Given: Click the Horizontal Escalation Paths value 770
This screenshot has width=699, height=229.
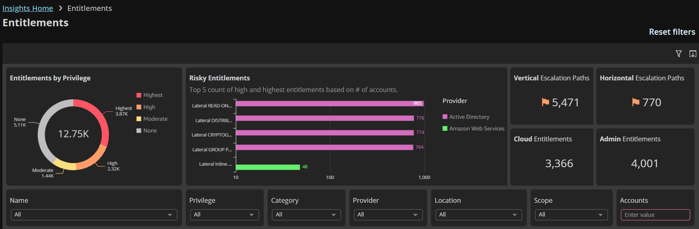Looking at the screenshot, I should click(x=652, y=103).
